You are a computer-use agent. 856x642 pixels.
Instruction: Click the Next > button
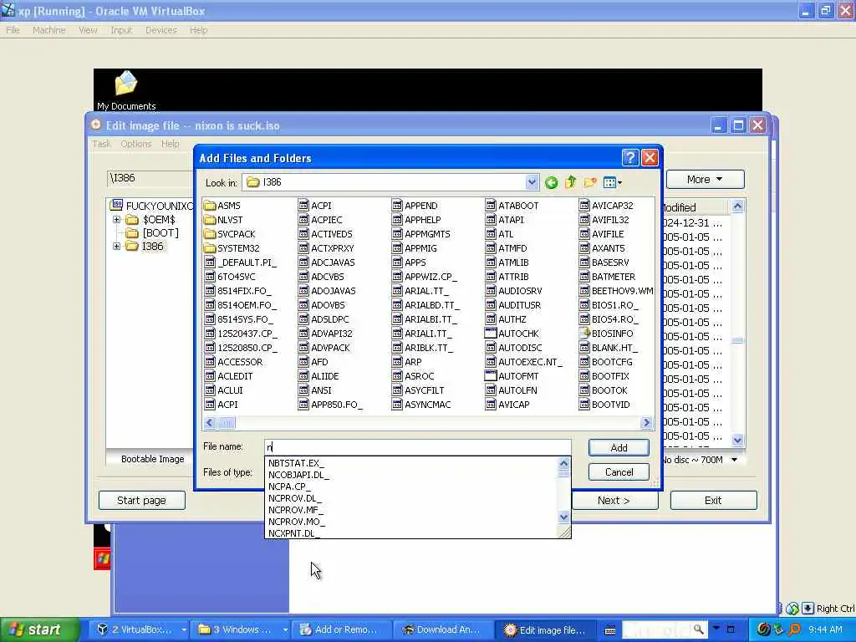pos(614,500)
